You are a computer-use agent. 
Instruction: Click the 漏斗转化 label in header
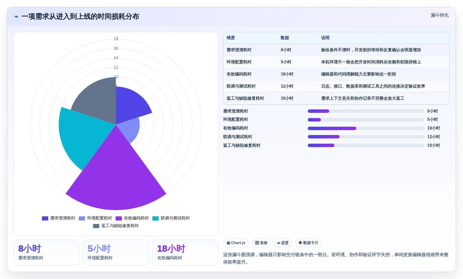(x=439, y=15)
